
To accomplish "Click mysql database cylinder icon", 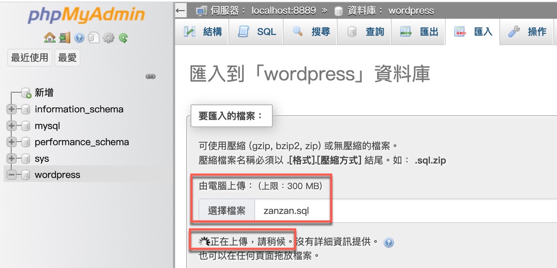I will (26, 126).
